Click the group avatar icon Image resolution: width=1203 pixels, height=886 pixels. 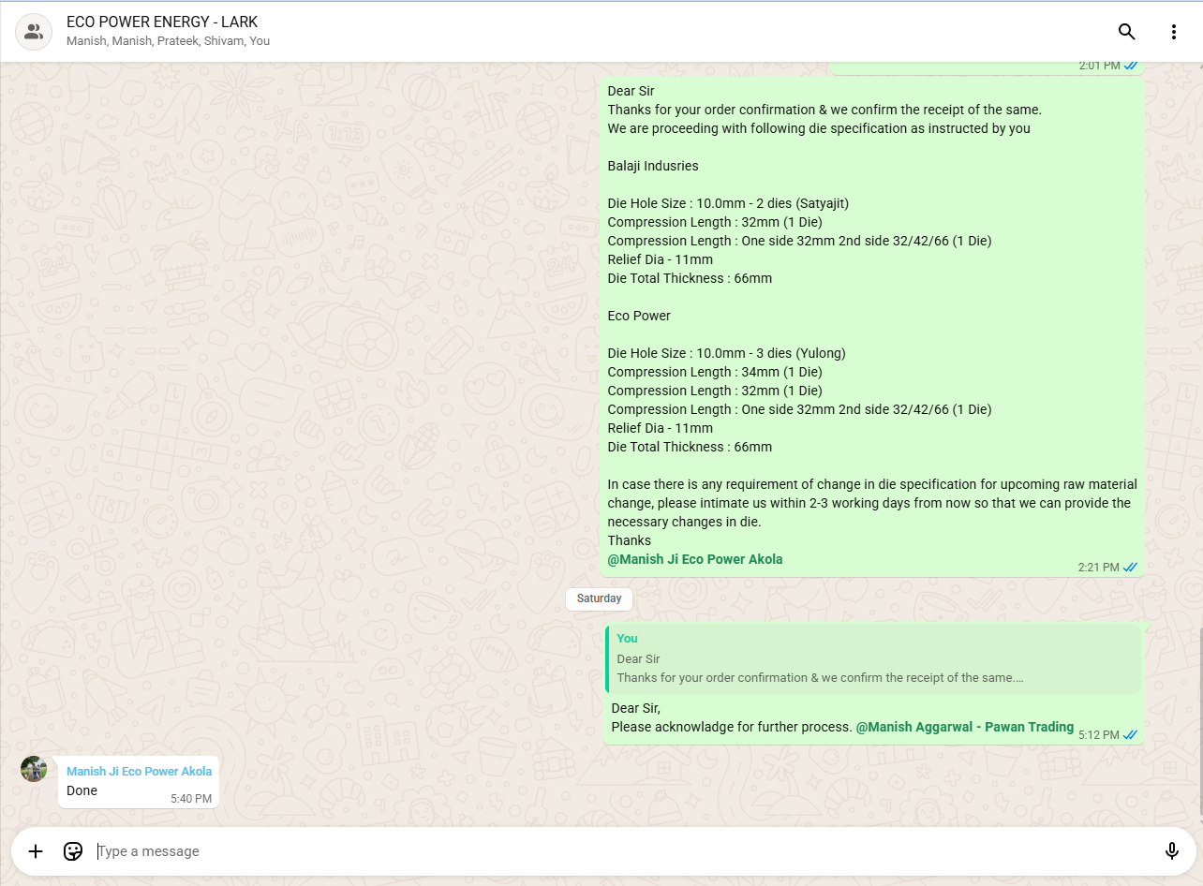[x=34, y=32]
